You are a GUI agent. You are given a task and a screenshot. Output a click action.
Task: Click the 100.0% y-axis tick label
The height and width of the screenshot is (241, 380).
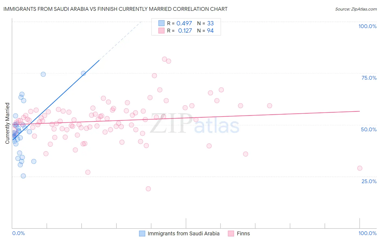(367, 26)
